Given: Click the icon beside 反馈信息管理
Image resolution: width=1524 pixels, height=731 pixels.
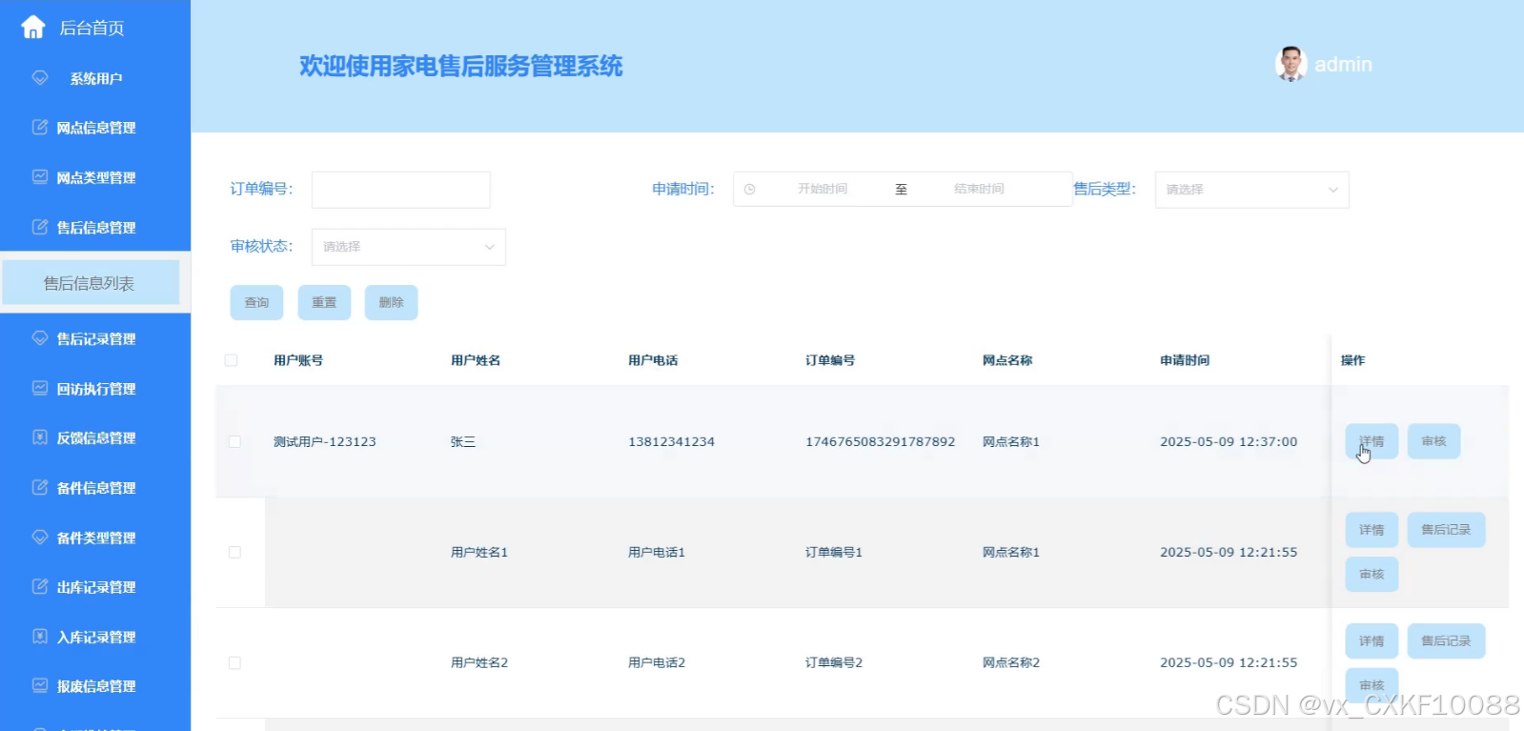Looking at the screenshot, I should 40,437.
